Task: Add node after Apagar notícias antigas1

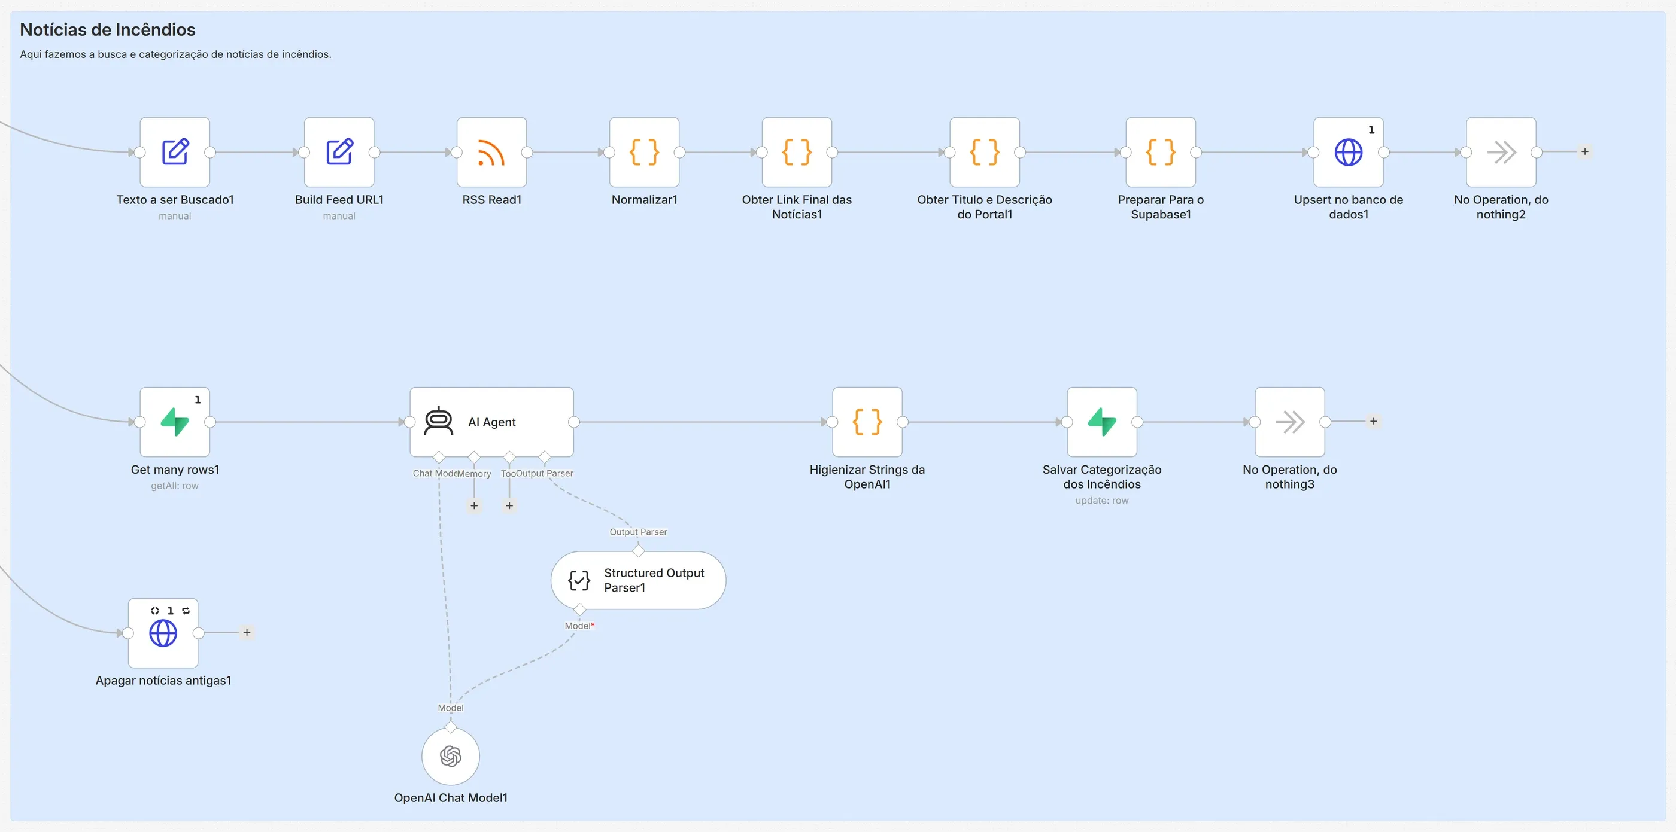Action: pyautogui.click(x=247, y=632)
